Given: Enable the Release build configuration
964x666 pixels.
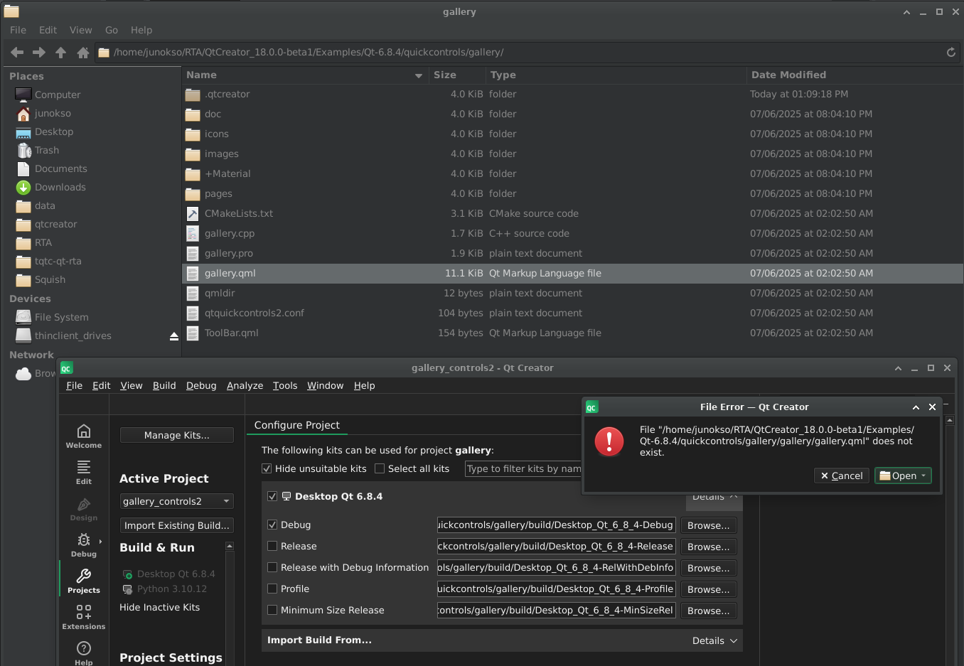Looking at the screenshot, I should [272, 546].
